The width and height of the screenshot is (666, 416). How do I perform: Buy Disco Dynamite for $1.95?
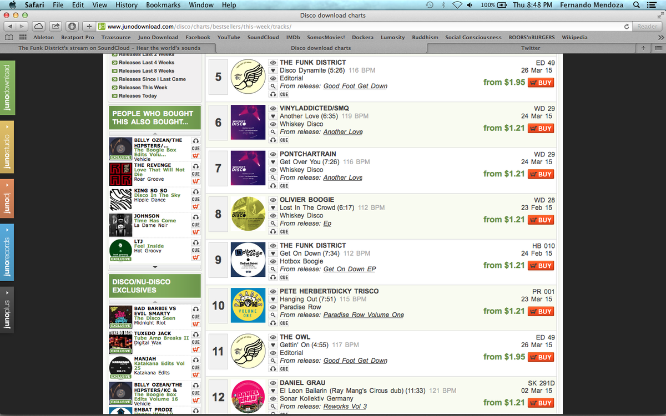pos(541,83)
